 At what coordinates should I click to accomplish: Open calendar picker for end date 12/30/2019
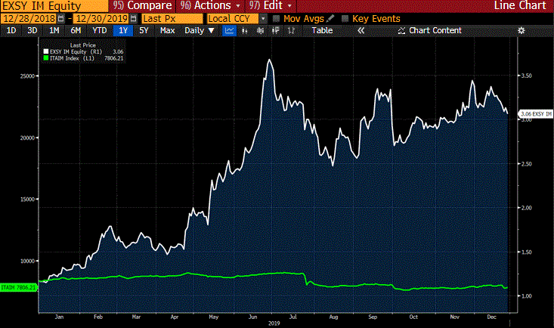click(133, 19)
